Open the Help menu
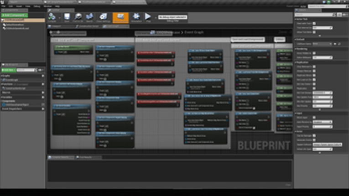The width and height of the screenshot is (349, 196). [x=57, y=6]
